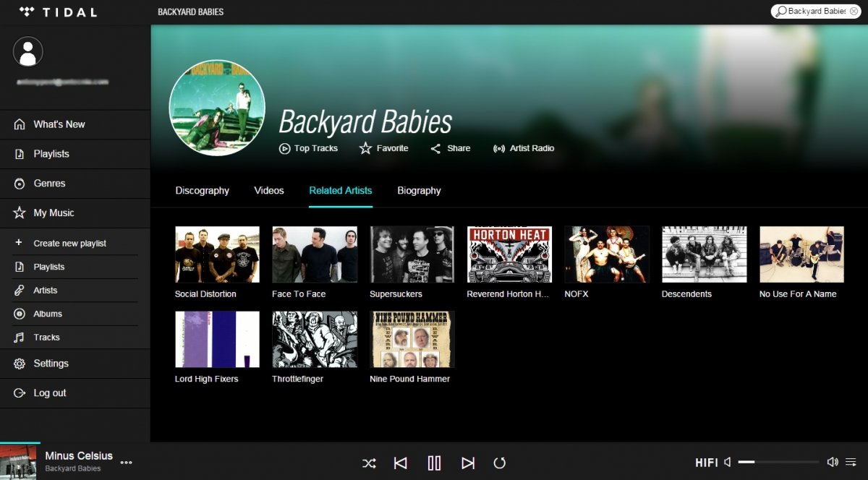Image resolution: width=868 pixels, height=480 pixels.
Task: Click the Top Tracks label
Action: (316, 148)
